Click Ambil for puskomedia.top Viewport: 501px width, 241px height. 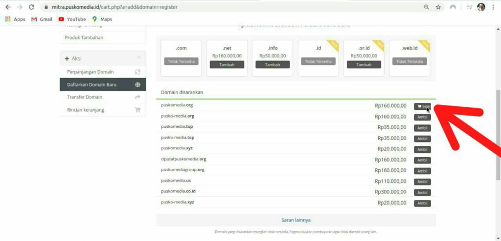click(x=422, y=128)
